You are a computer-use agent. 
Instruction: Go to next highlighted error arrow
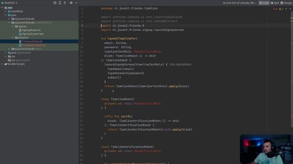[290, 9]
